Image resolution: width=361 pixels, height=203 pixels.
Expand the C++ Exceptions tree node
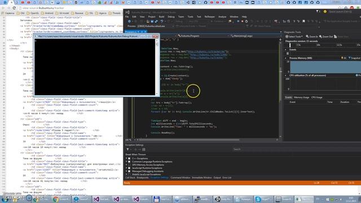click(126, 158)
